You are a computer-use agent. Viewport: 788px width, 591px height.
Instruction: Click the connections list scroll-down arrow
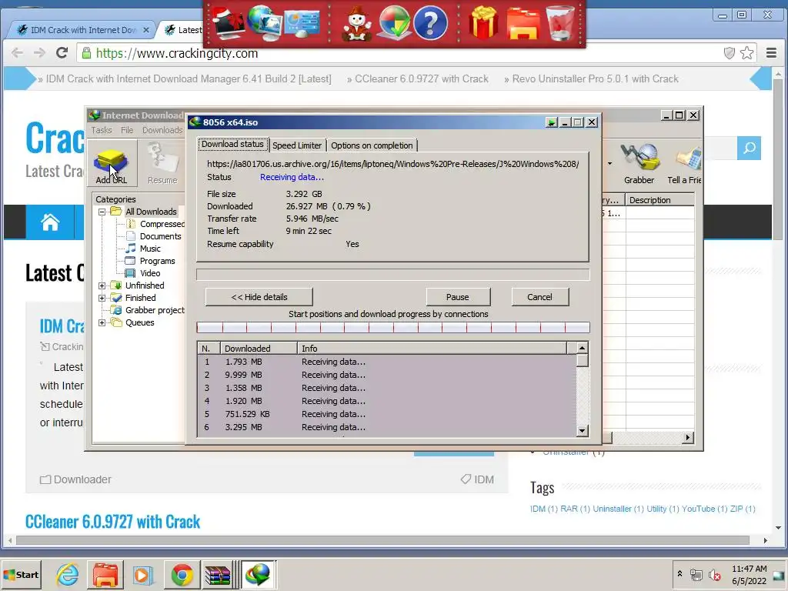pyautogui.click(x=582, y=431)
